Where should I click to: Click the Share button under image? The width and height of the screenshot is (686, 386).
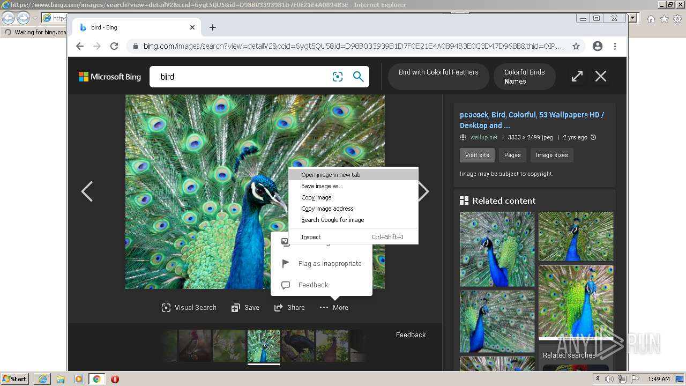coord(289,308)
